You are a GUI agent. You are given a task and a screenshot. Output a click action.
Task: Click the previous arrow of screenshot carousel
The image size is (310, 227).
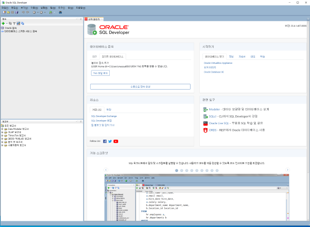click(106, 170)
